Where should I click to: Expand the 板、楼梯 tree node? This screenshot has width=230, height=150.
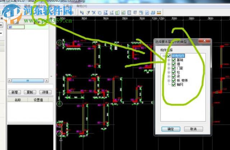point(169,80)
